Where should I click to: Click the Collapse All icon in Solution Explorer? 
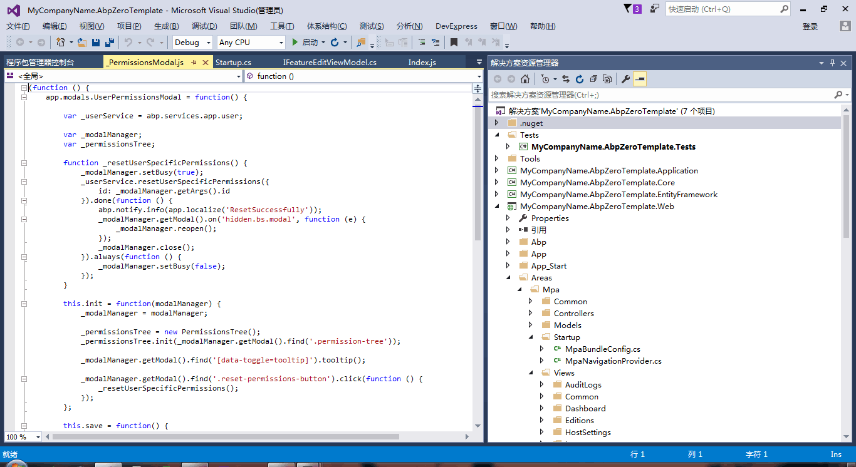click(x=593, y=79)
